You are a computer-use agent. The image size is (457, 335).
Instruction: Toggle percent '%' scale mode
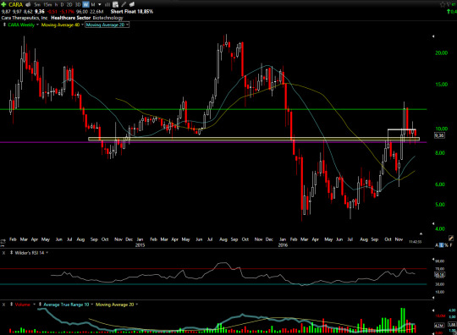tap(446, 245)
